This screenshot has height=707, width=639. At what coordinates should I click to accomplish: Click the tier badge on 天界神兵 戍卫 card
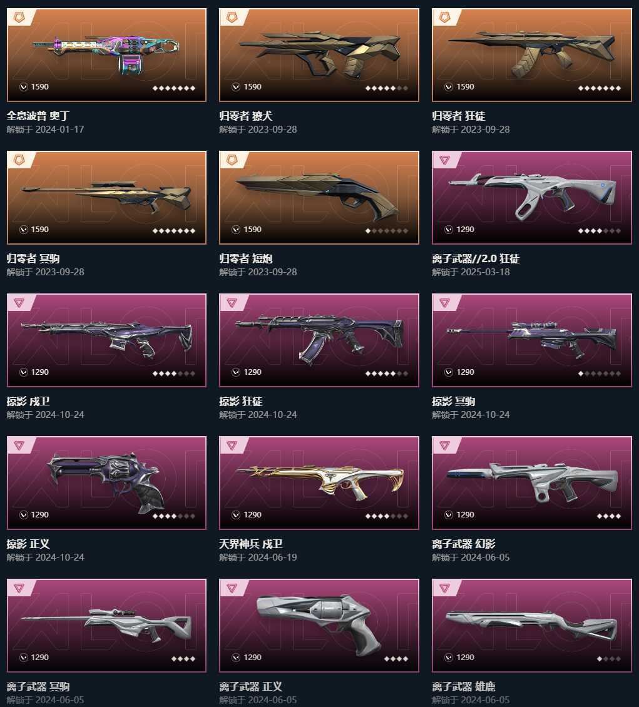pos(232,445)
